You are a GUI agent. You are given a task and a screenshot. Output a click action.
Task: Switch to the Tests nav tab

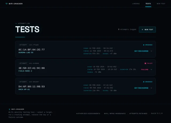pos(148,4)
